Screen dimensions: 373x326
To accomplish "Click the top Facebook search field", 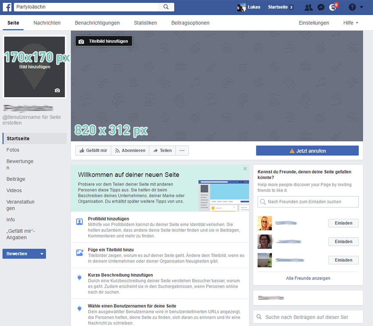I will click(x=86, y=7).
